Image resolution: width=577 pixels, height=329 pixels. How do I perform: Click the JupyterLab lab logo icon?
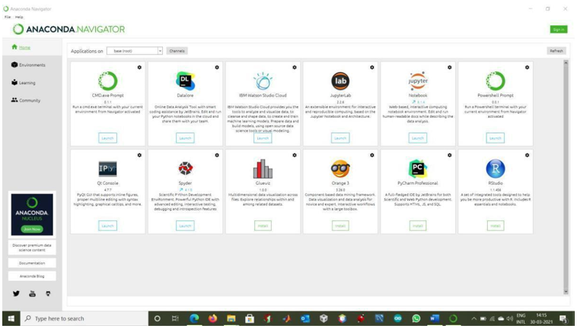[340, 81]
